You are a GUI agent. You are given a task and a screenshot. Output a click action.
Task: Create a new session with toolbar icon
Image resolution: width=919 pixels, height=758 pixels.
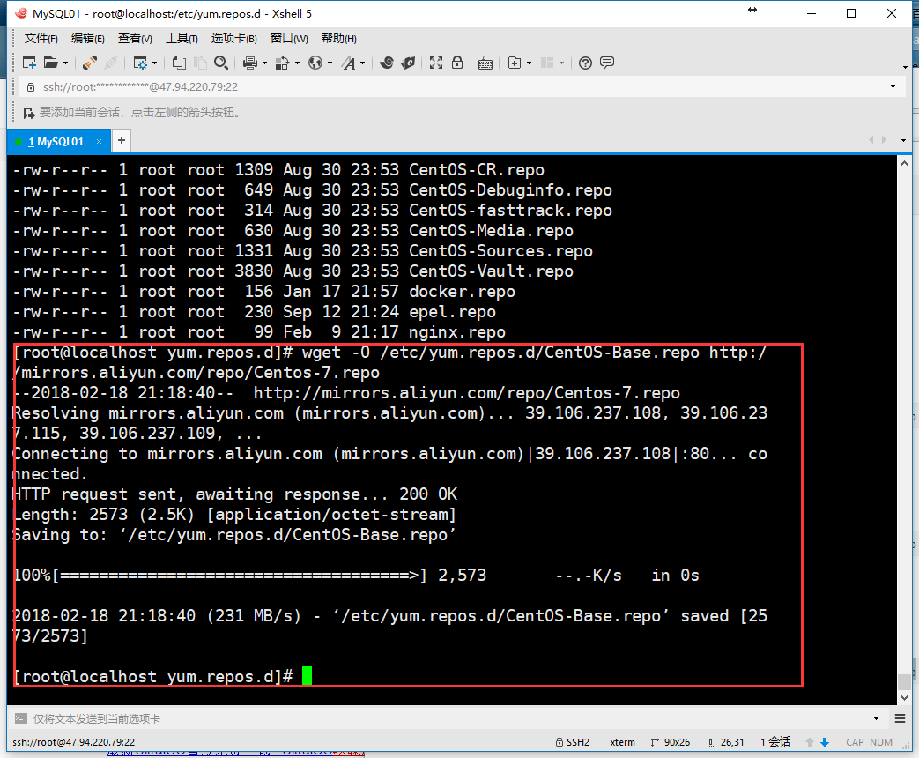click(x=29, y=63)
